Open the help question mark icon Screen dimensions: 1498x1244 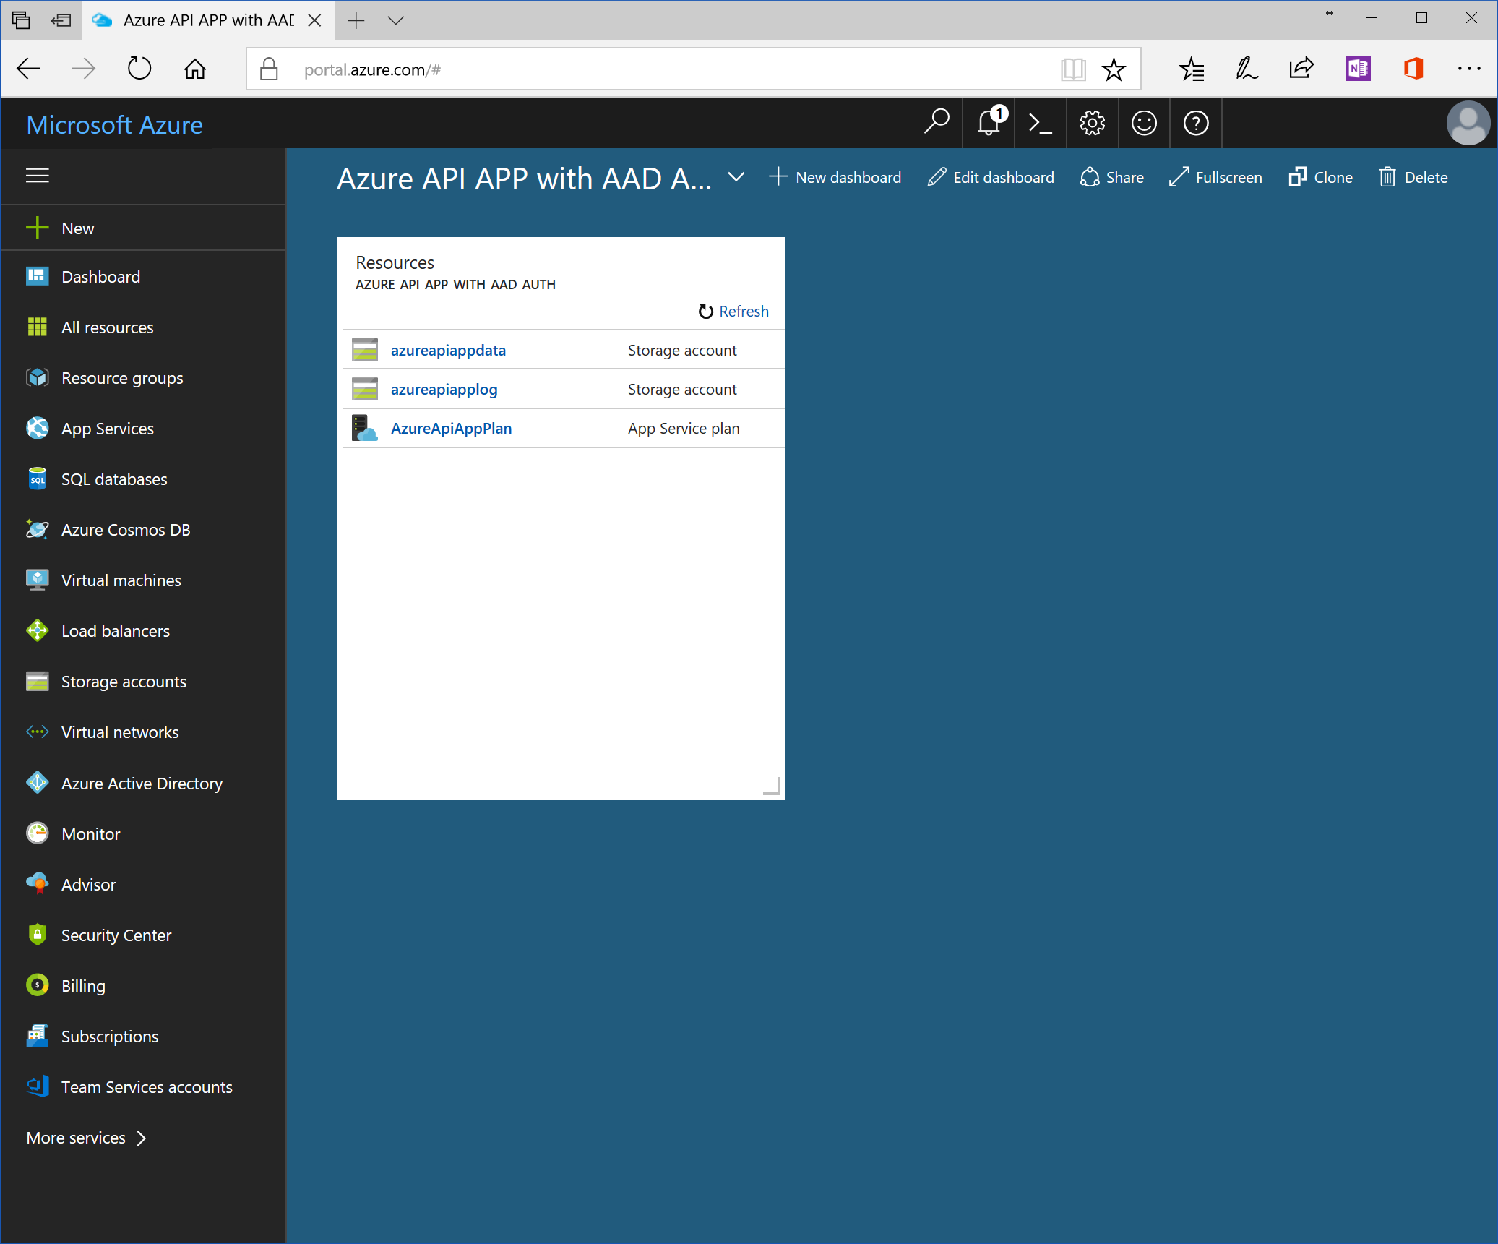pos(1196,124)
